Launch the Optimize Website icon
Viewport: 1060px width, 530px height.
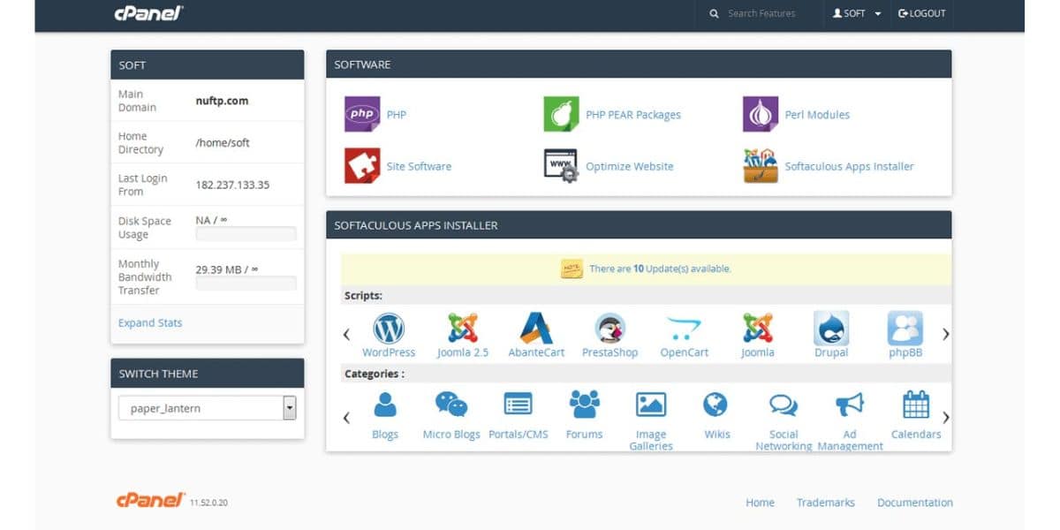pyautogui.click(x=561, y=166)
